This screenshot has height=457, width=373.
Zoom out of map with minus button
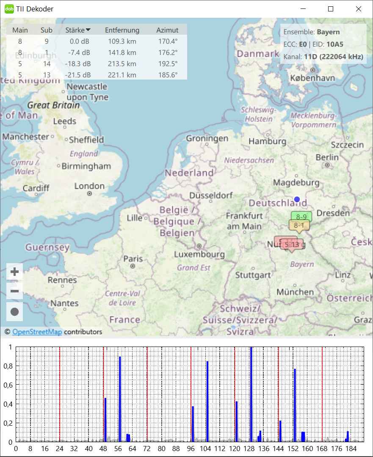[15, 292]
